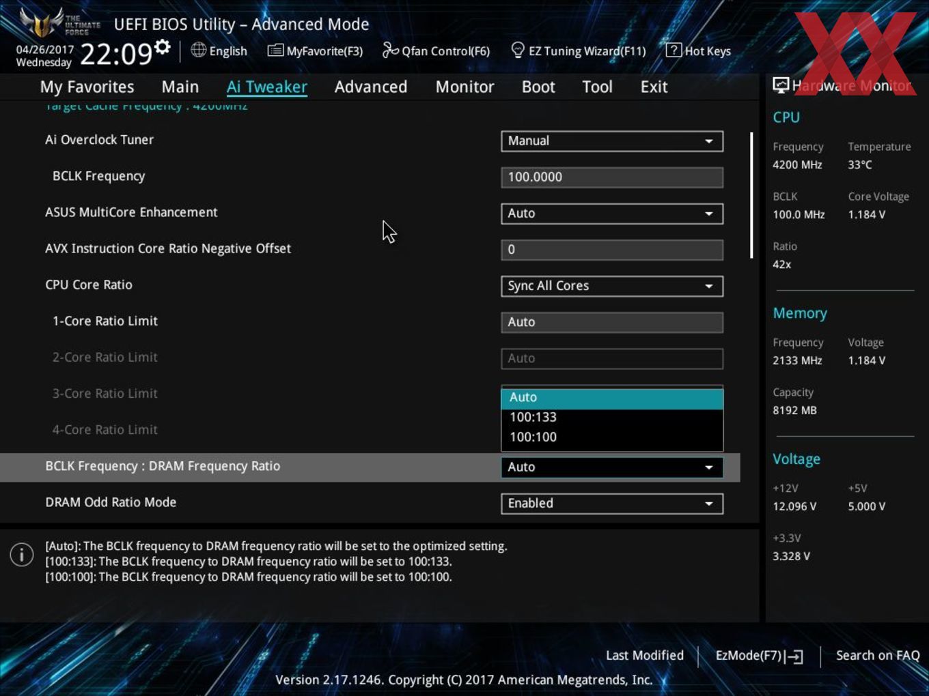Click the +12V 12.096 V reading
929x696 pixels.
(794, 506)
